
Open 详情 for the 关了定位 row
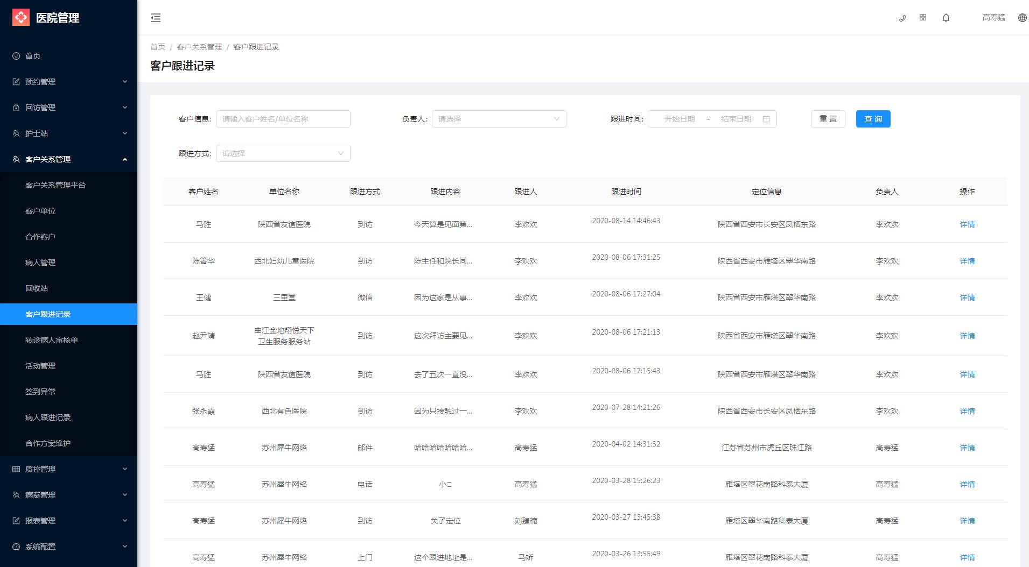click(x=967, y=521)
